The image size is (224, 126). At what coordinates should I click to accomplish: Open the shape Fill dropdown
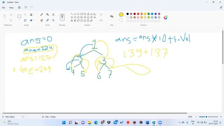[x=102, y=20]
